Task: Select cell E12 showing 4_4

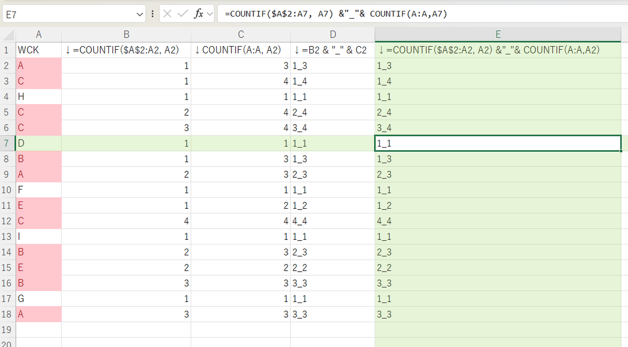Action: tap(498, 221)
